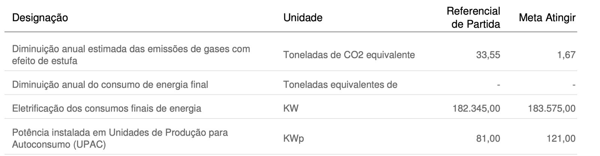Viewport: 600px width, 156px height.
Task: Select the Diminuição anual do consumo de energia final row
Action: 110,85
